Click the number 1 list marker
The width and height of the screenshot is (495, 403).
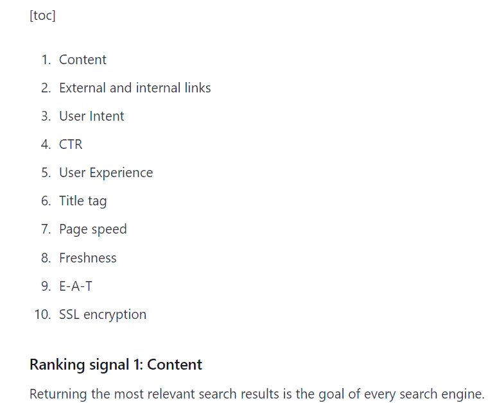pyautogui.click(x=46, y=60)
